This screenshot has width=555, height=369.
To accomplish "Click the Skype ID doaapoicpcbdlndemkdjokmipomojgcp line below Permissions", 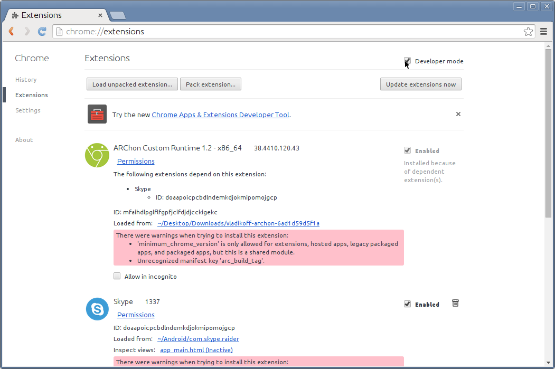I will point(174,328).
